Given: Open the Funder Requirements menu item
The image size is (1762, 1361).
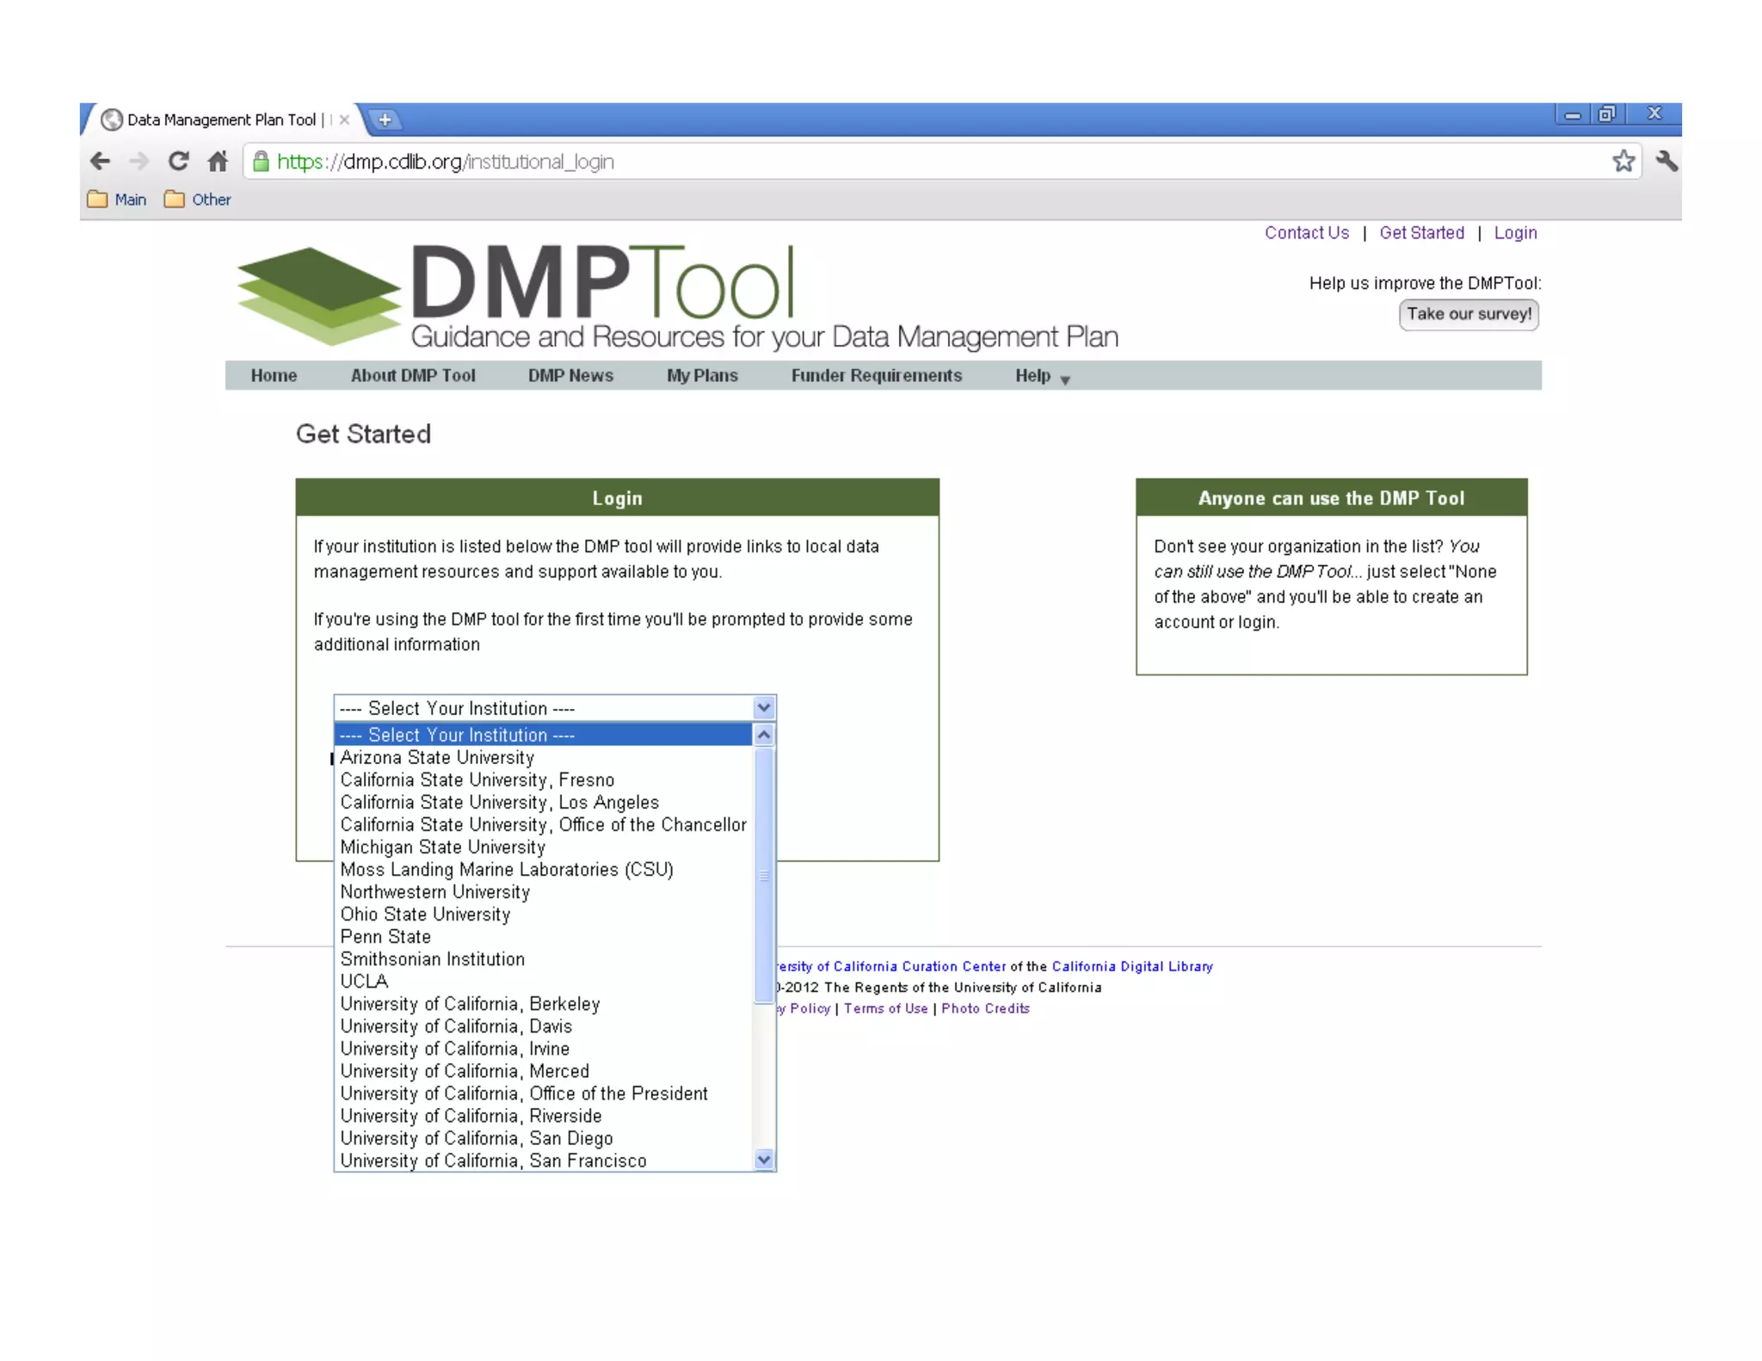Looking at the screenshot, I should click(x=876, y=376).
